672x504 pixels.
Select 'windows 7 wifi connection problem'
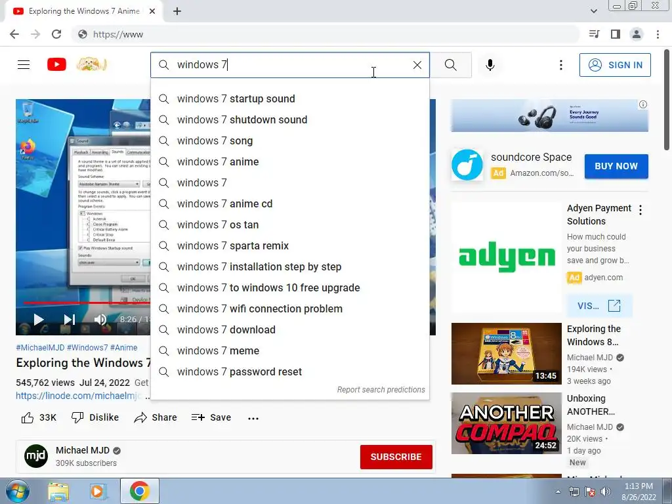tap(289, 308)
